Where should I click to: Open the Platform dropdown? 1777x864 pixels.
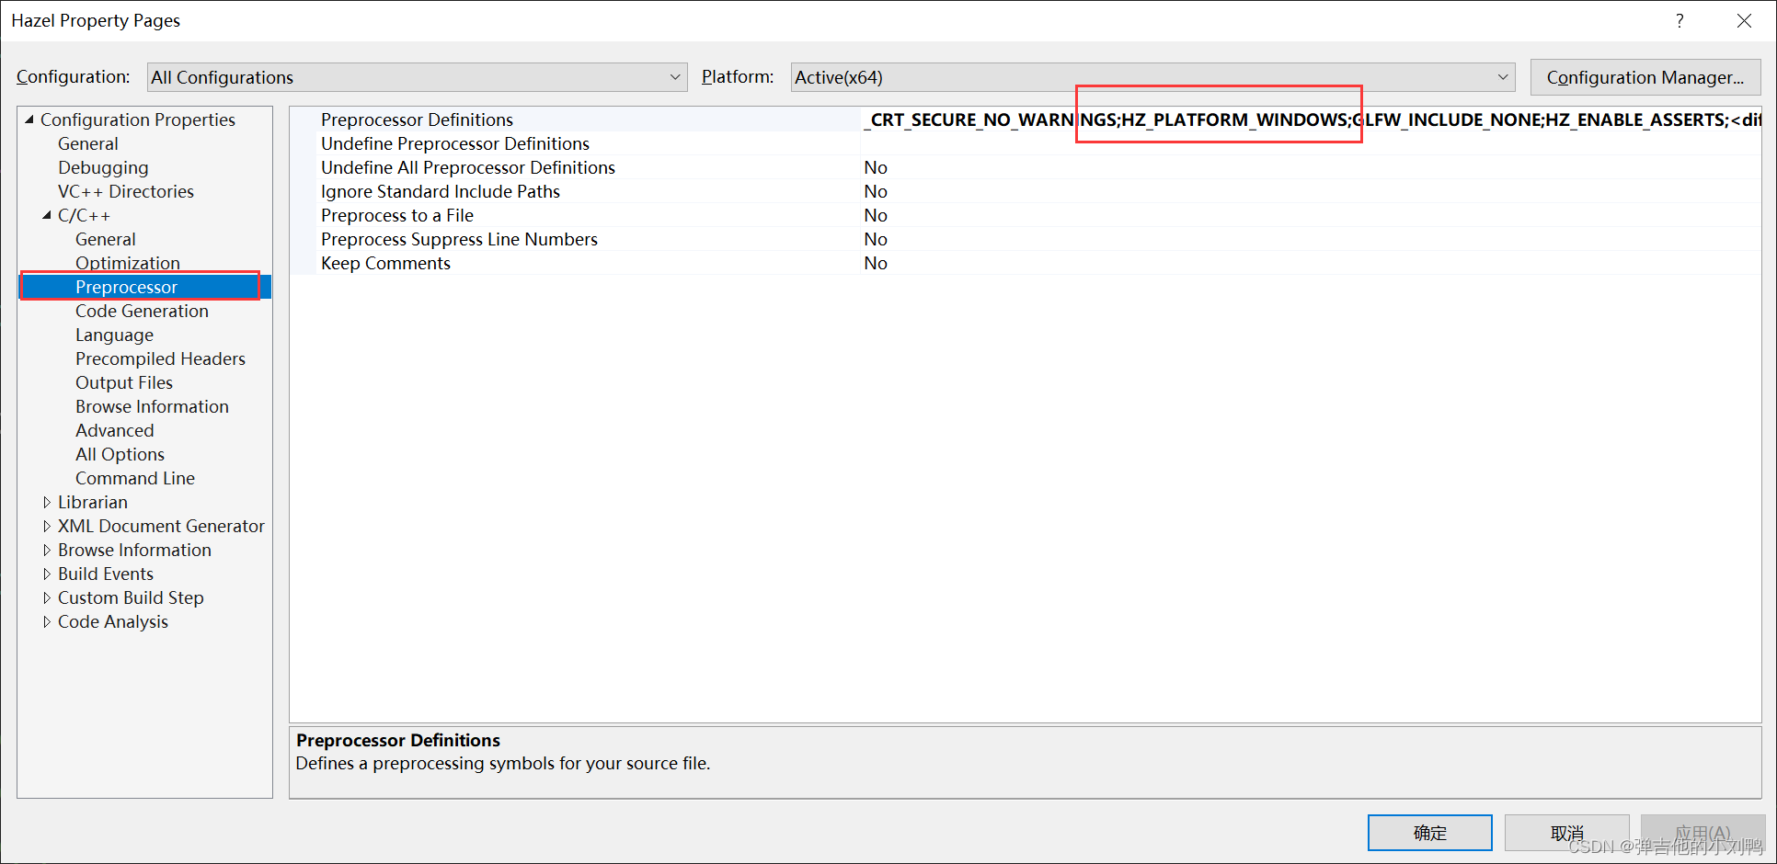pos(1152,77)
